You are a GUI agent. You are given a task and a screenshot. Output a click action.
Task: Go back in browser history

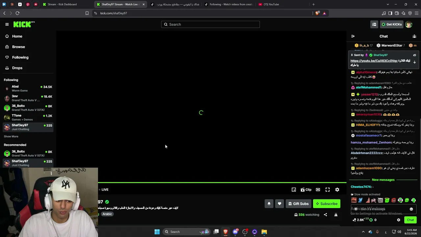pos(4,13)
